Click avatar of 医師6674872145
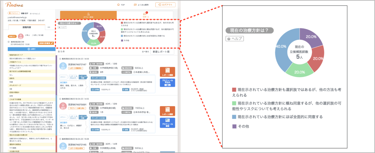 (x=63, y=146)
